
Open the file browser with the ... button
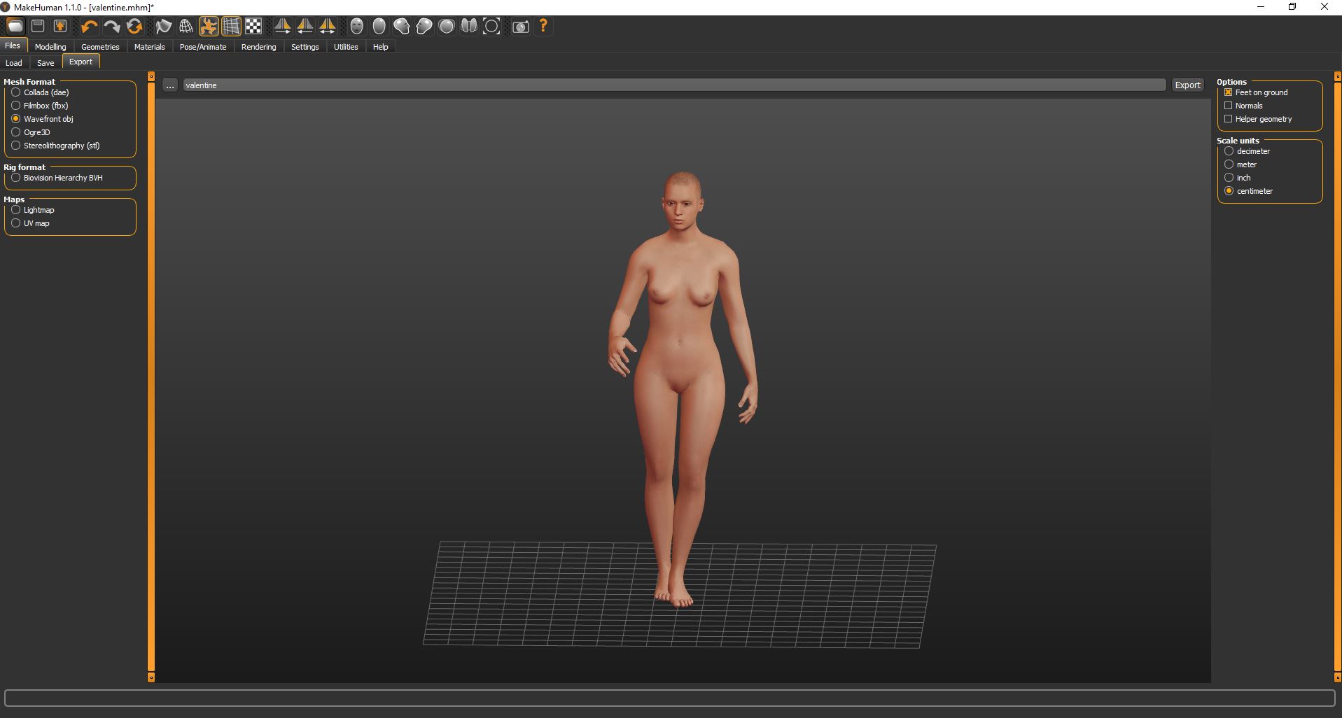point(170,85)
